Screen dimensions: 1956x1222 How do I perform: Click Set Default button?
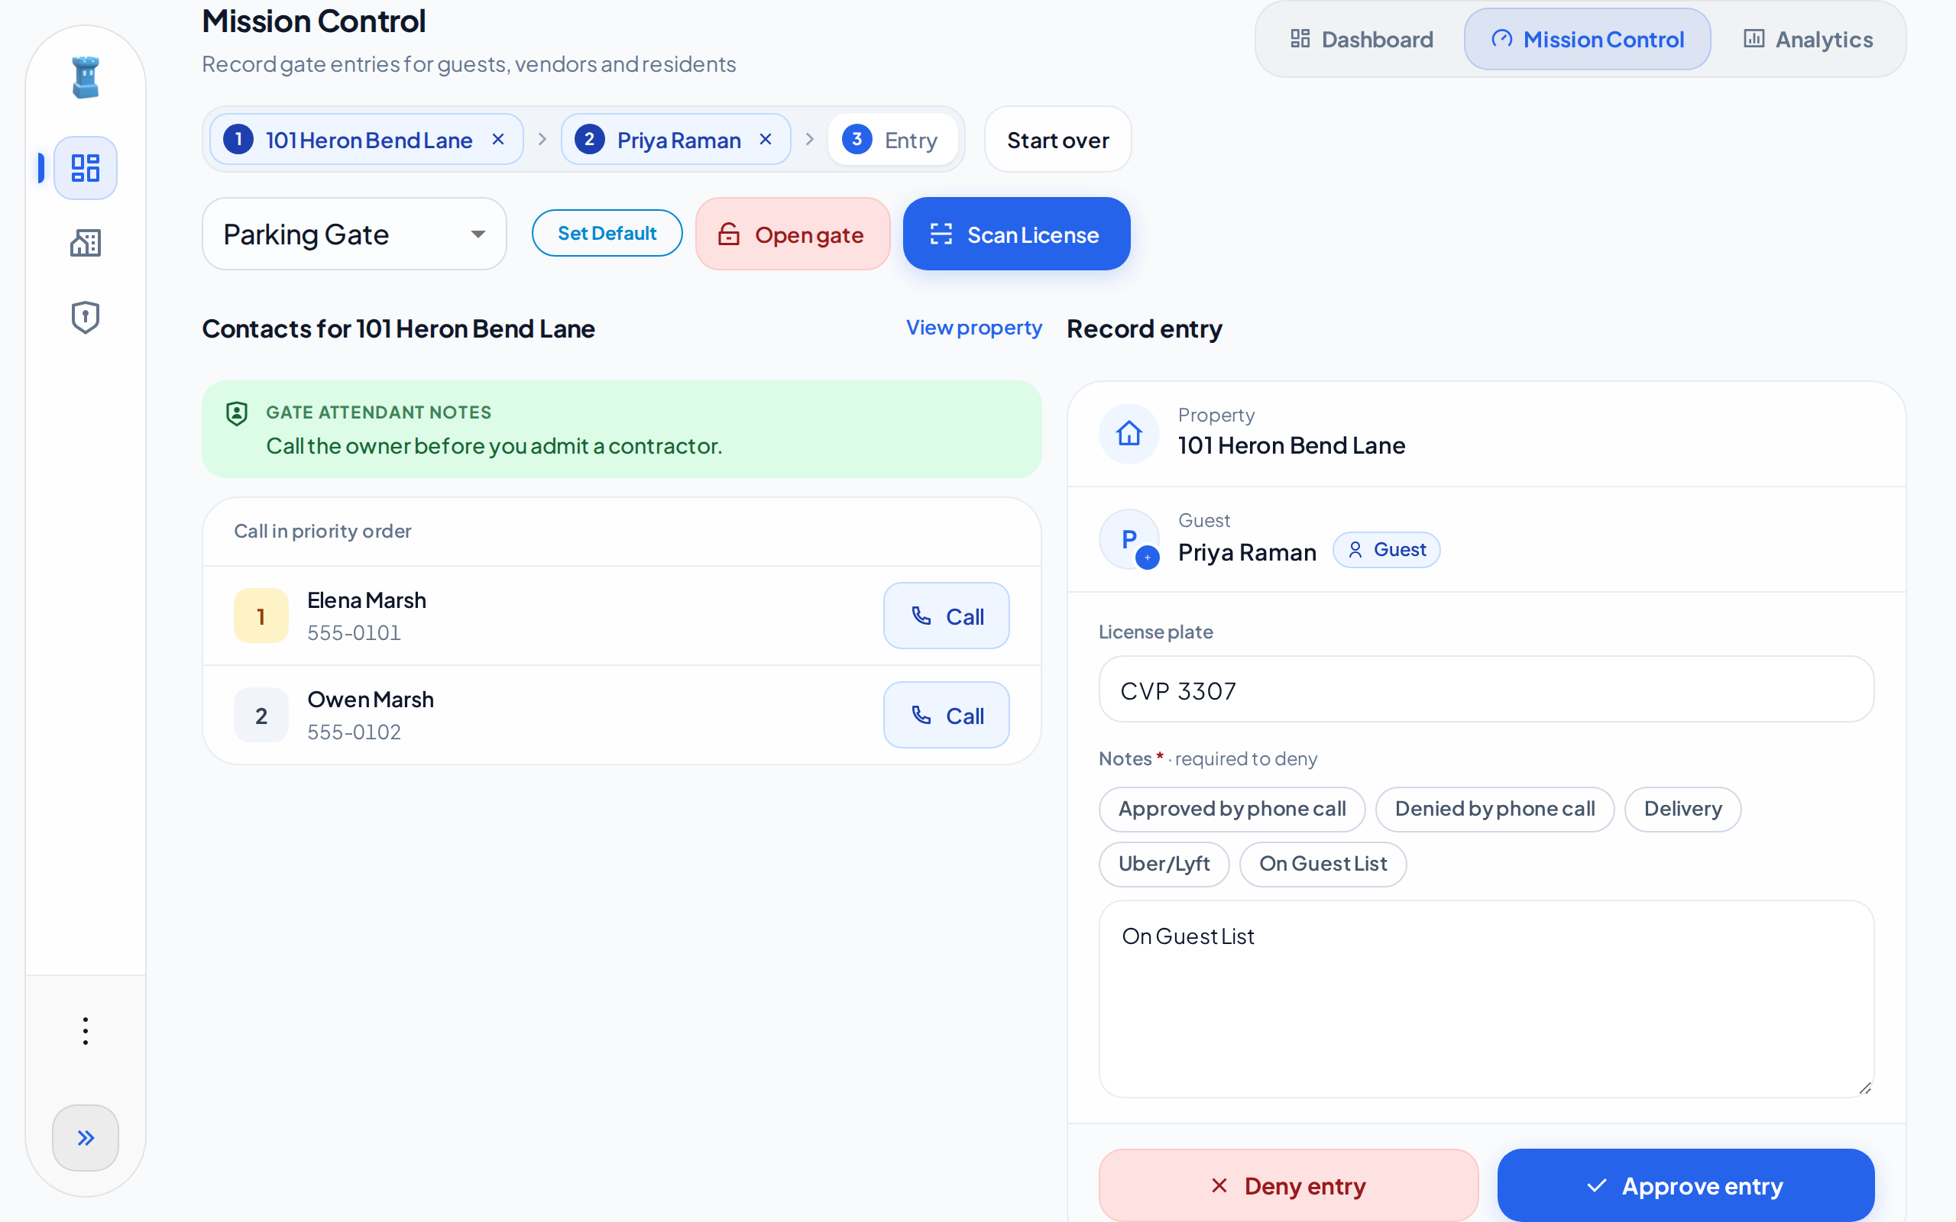(607, 233)
